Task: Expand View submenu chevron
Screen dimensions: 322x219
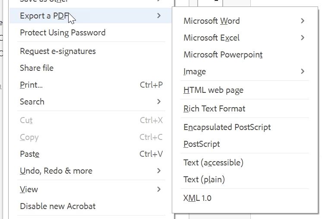Action: click(x=159, y=189)
